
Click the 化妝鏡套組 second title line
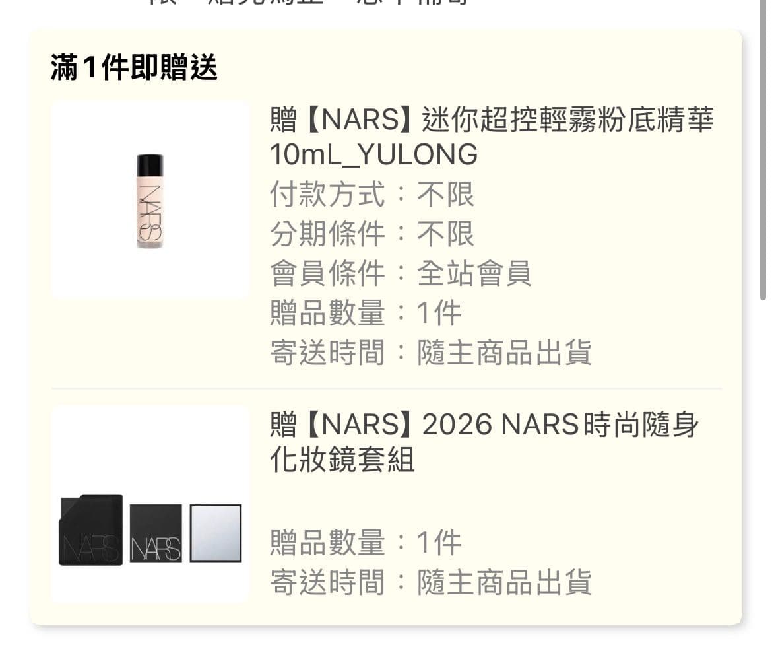tap(342, 460)
